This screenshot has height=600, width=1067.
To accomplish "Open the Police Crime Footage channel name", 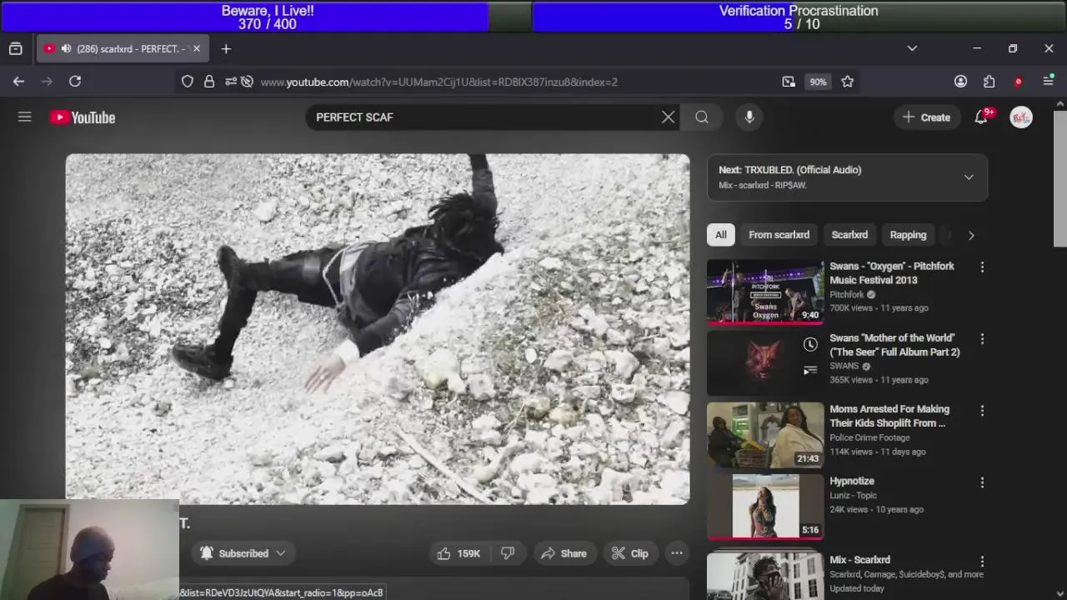I will click(x=869, y=437).
